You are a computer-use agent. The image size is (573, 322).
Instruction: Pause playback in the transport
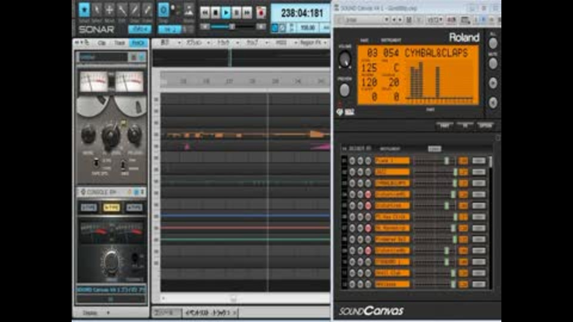coord(237,13)
